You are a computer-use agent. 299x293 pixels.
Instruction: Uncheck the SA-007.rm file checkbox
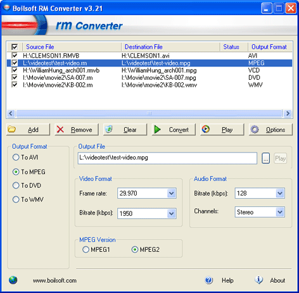pyautogui.click(x=15, y=77)
